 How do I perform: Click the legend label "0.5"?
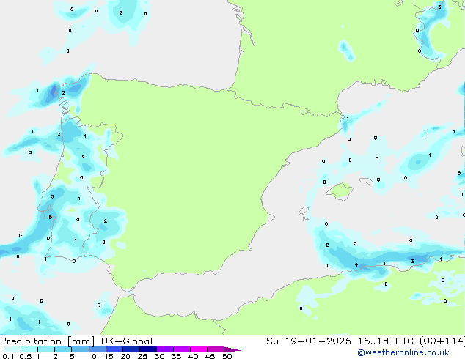pyautogui.click(x=26, y=356)
